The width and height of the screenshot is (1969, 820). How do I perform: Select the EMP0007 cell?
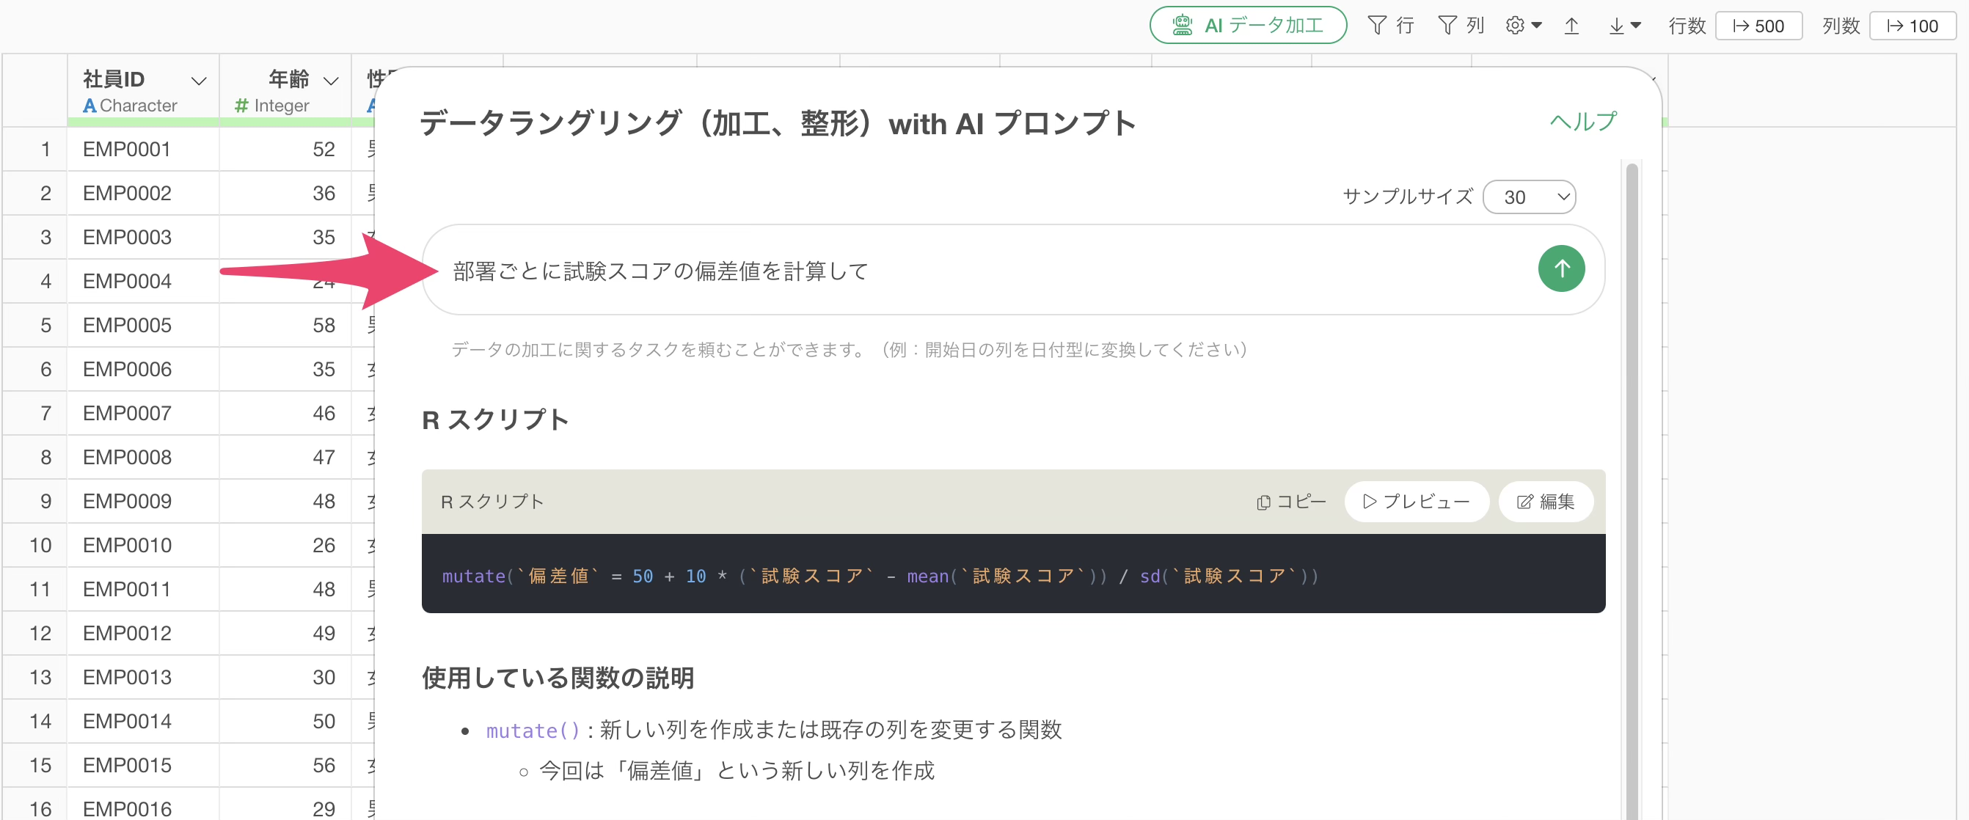(127, 413)
